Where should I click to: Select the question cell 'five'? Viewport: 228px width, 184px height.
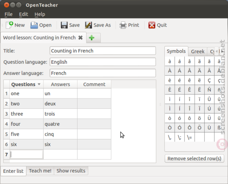tap(26, 134)
